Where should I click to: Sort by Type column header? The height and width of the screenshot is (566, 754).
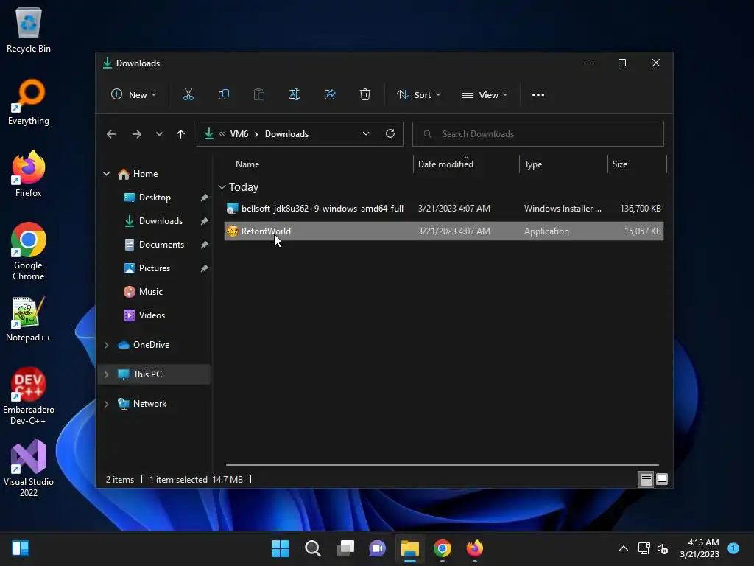533,164
